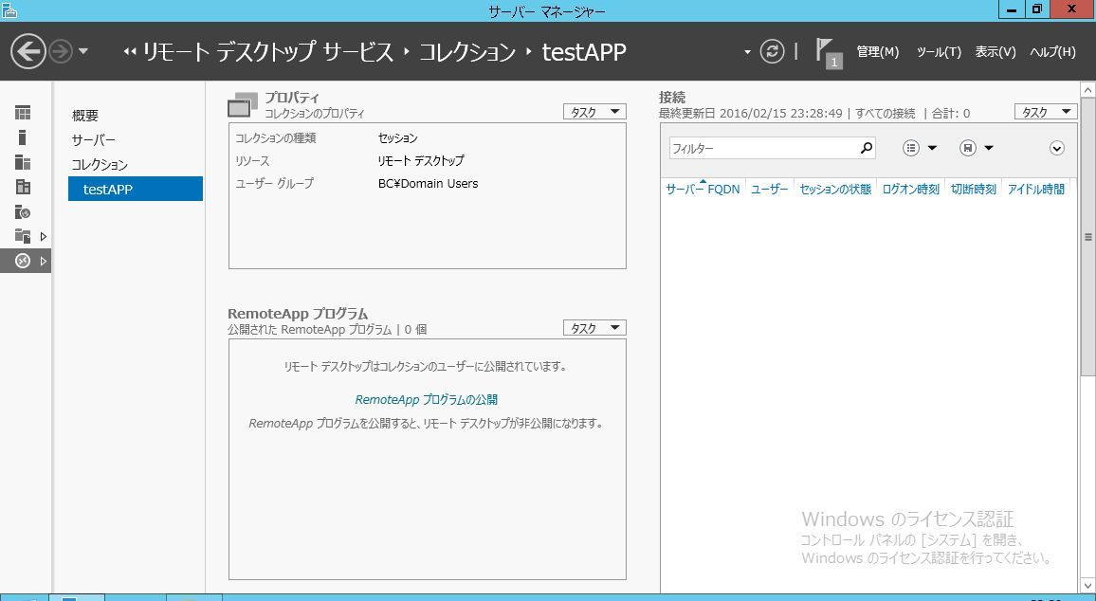Refresh Server Manager with the refresh icon

tap(772, 51)
